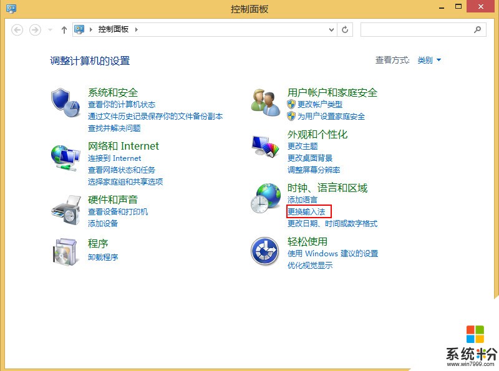Click the refresh button in address bar
The width and height of the screenshot is (499, 371).
(x=345, y=29)
